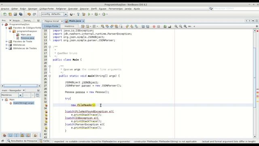Toggle show static members filter
The image size is (259, 146).
coord(16,135)
